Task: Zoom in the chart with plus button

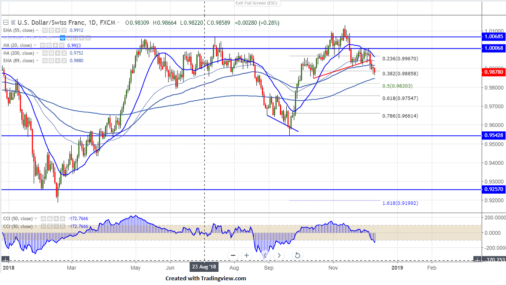Action: (x=247, y=255)
